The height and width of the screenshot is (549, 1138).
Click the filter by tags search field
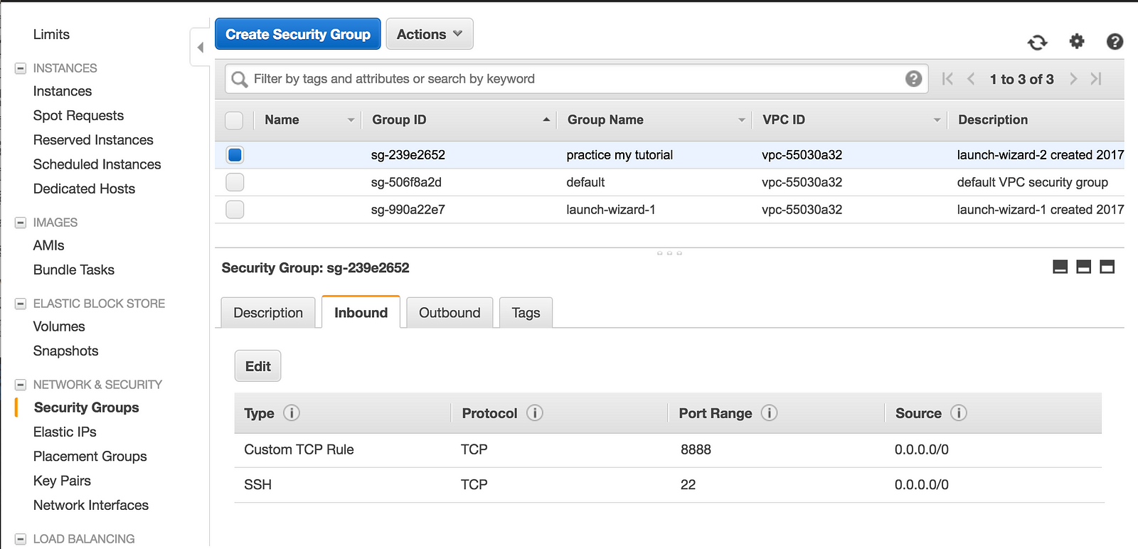(x=577, y=79)
